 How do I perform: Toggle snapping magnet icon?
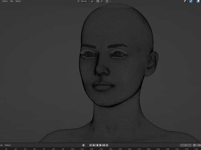tap(98, 1)
